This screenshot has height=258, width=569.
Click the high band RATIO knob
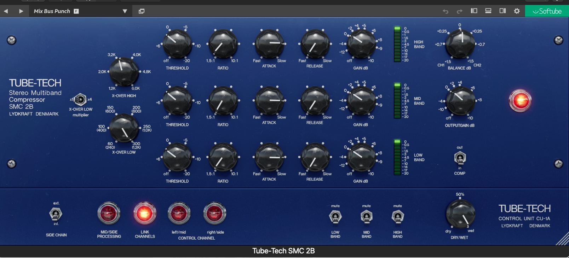tap(223, 44)
